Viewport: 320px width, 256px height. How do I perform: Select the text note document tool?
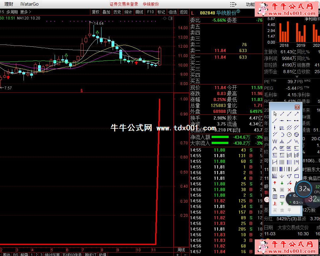coord(275,197)
